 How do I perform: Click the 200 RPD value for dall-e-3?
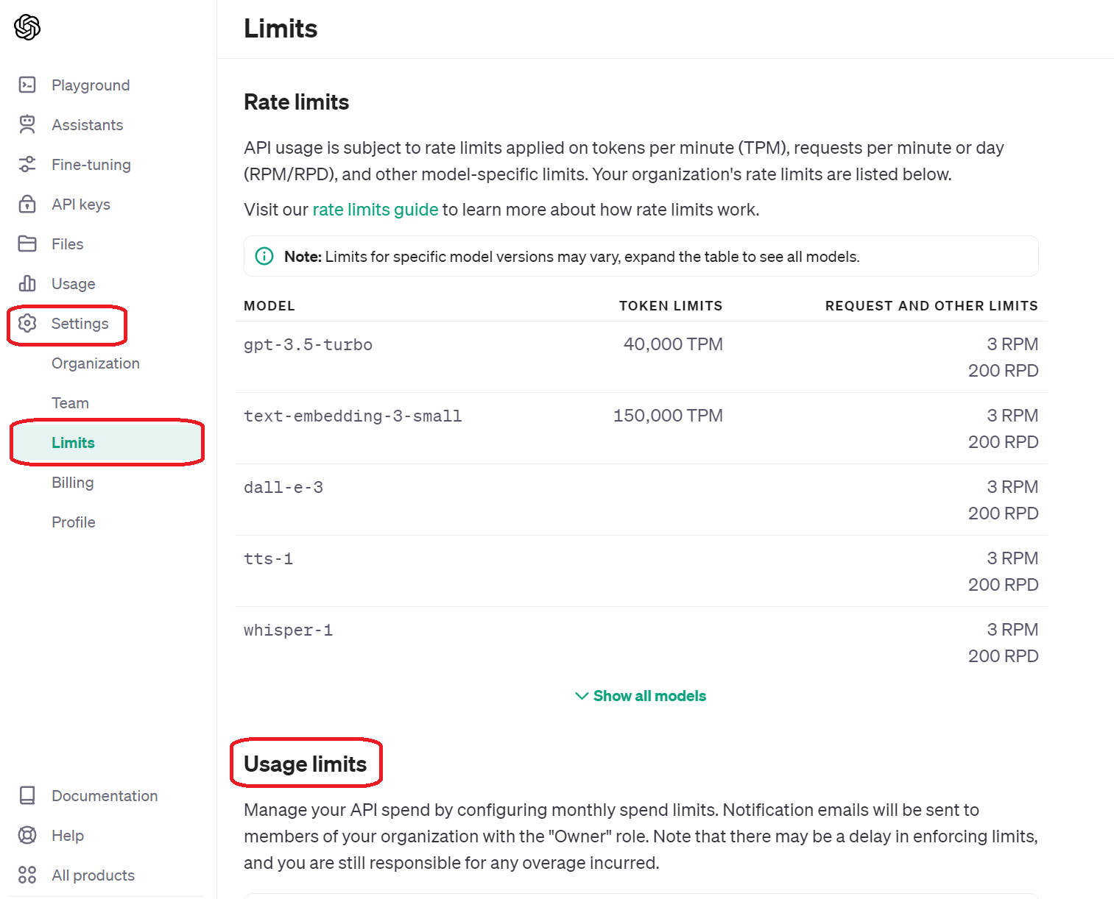(x=1003, y=514)
